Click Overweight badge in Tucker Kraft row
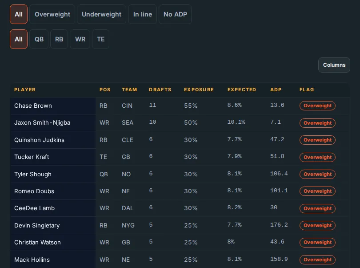 [x=317, y=157]
